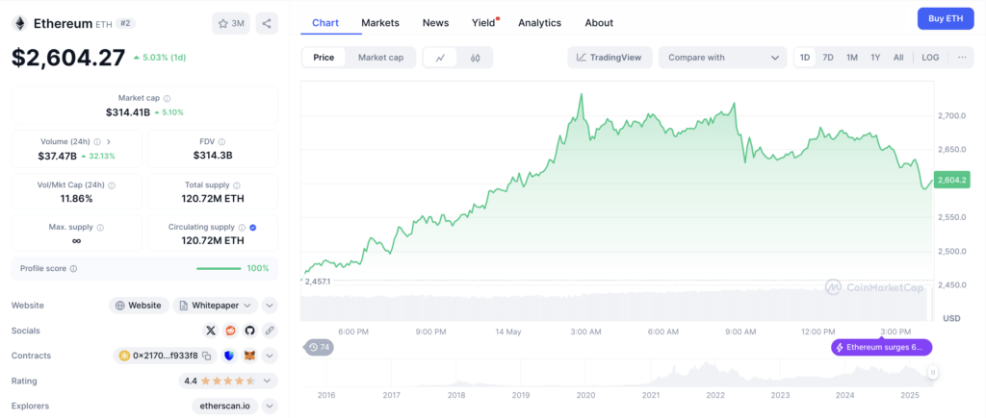Viewport: 986px width, 418px height.
Task: Set the chart range to 1M
Action: click(x=852, y=57)
